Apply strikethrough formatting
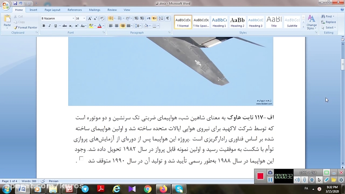The height and width of the screenshot is (194, 345). [x=64, y=26]
